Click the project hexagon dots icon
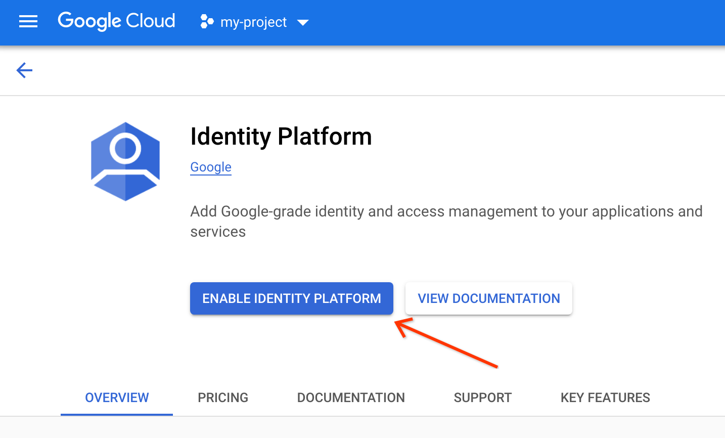 (x=207, y=22)
